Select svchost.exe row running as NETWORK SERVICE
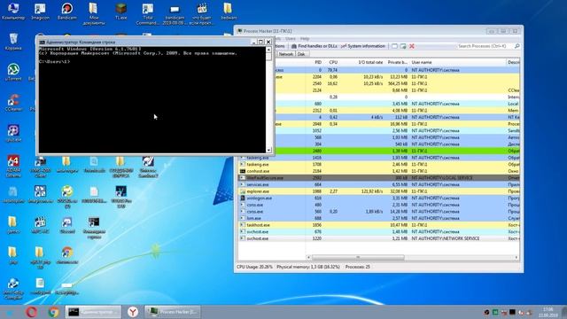The width and height of the screenshot is (567, 319). tap(379, 238)
